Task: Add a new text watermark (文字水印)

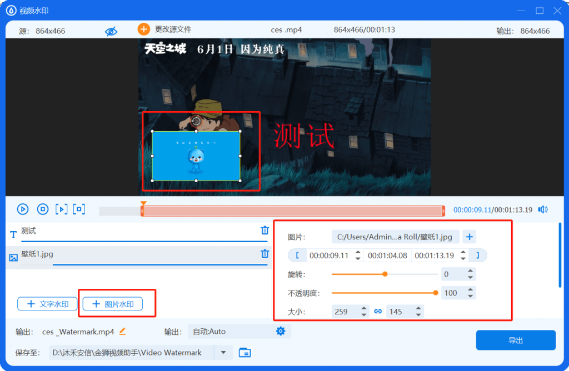Action: 48,304
